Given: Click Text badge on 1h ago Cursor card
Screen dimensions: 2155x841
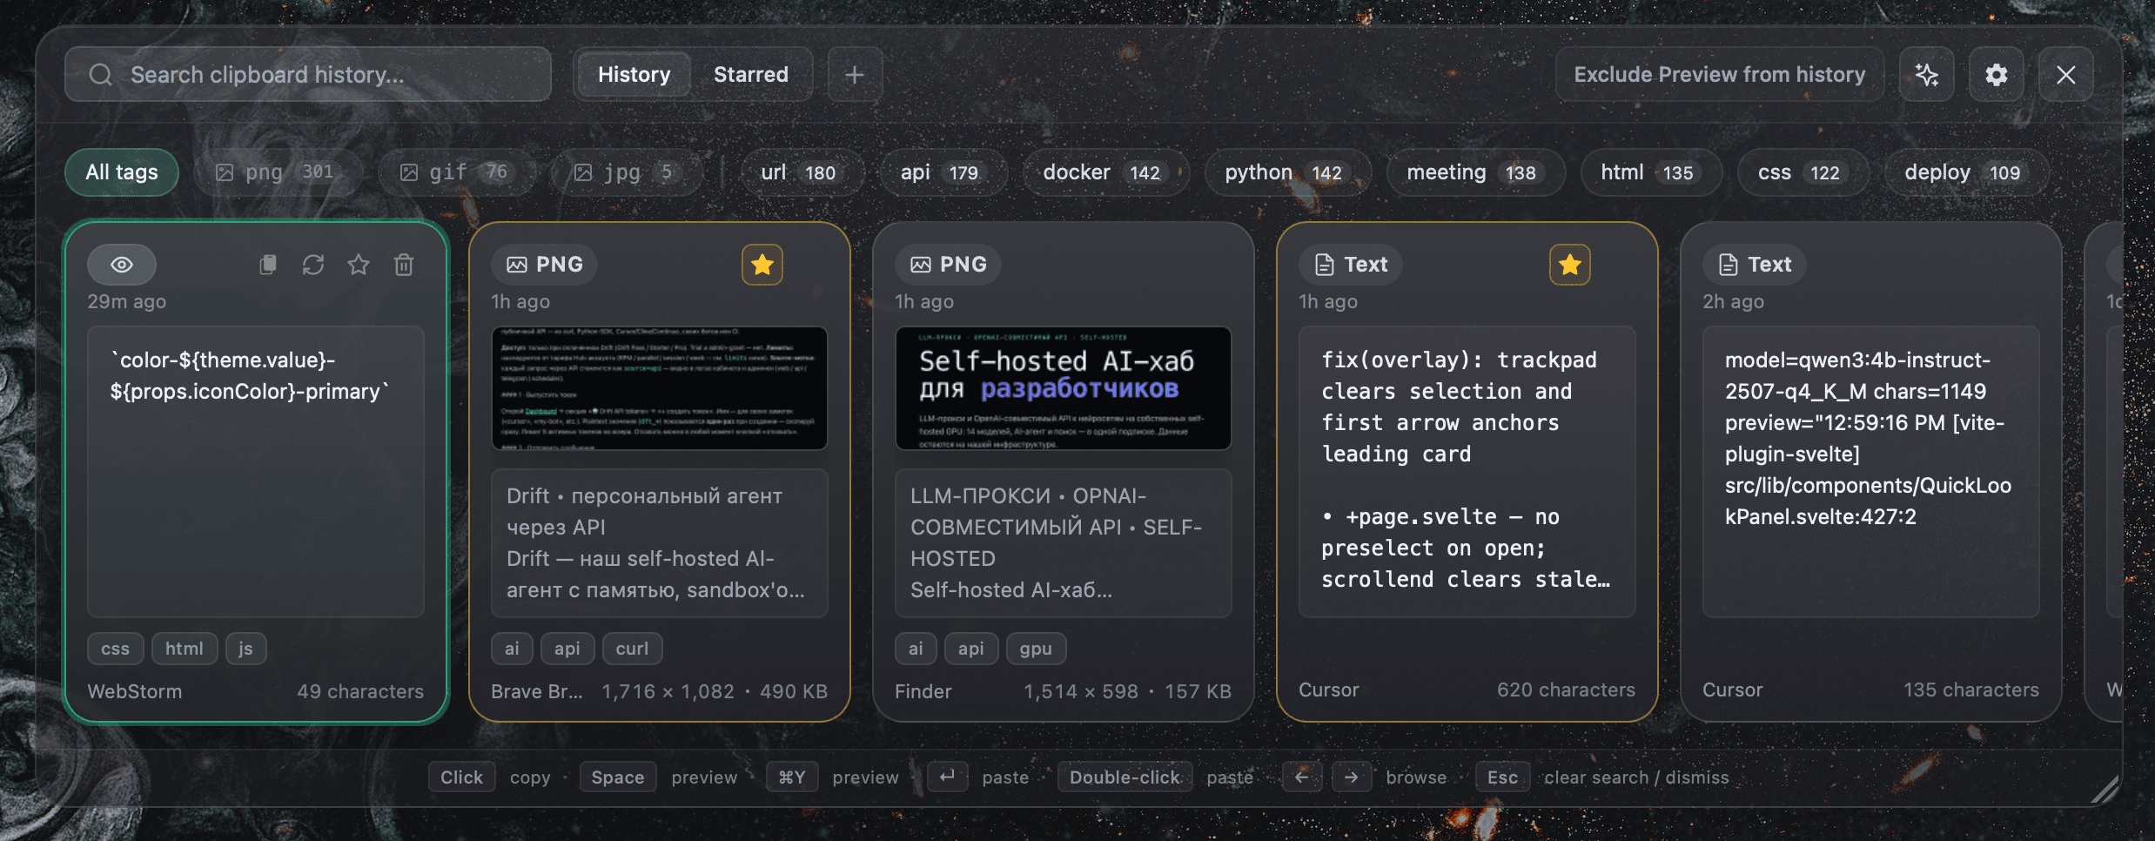Looking at the screenshot, I should pyautogui.click(x=1351, y=265).
